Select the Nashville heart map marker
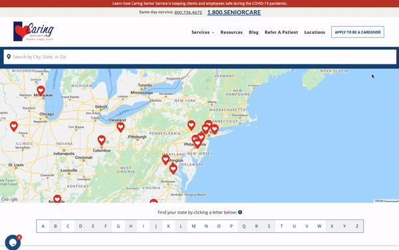 (57, 199)
